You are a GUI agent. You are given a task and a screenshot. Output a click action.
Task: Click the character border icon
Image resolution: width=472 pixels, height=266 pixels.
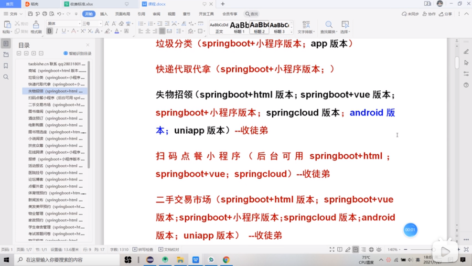127,31
